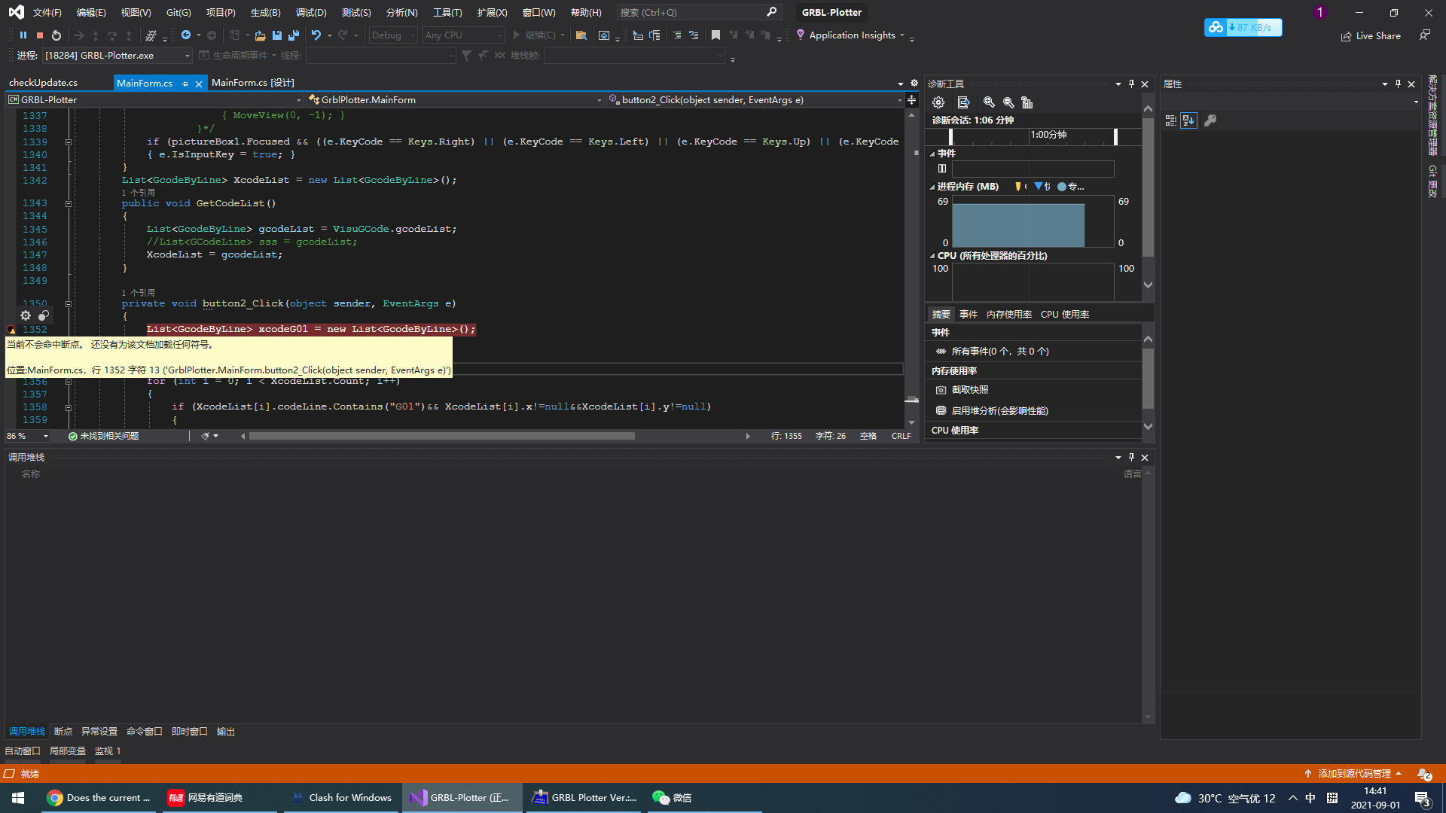The height and width of the screenshot is (813, 1446).
Task: Click the Restart debugging icon
Action: click(56, 35)
